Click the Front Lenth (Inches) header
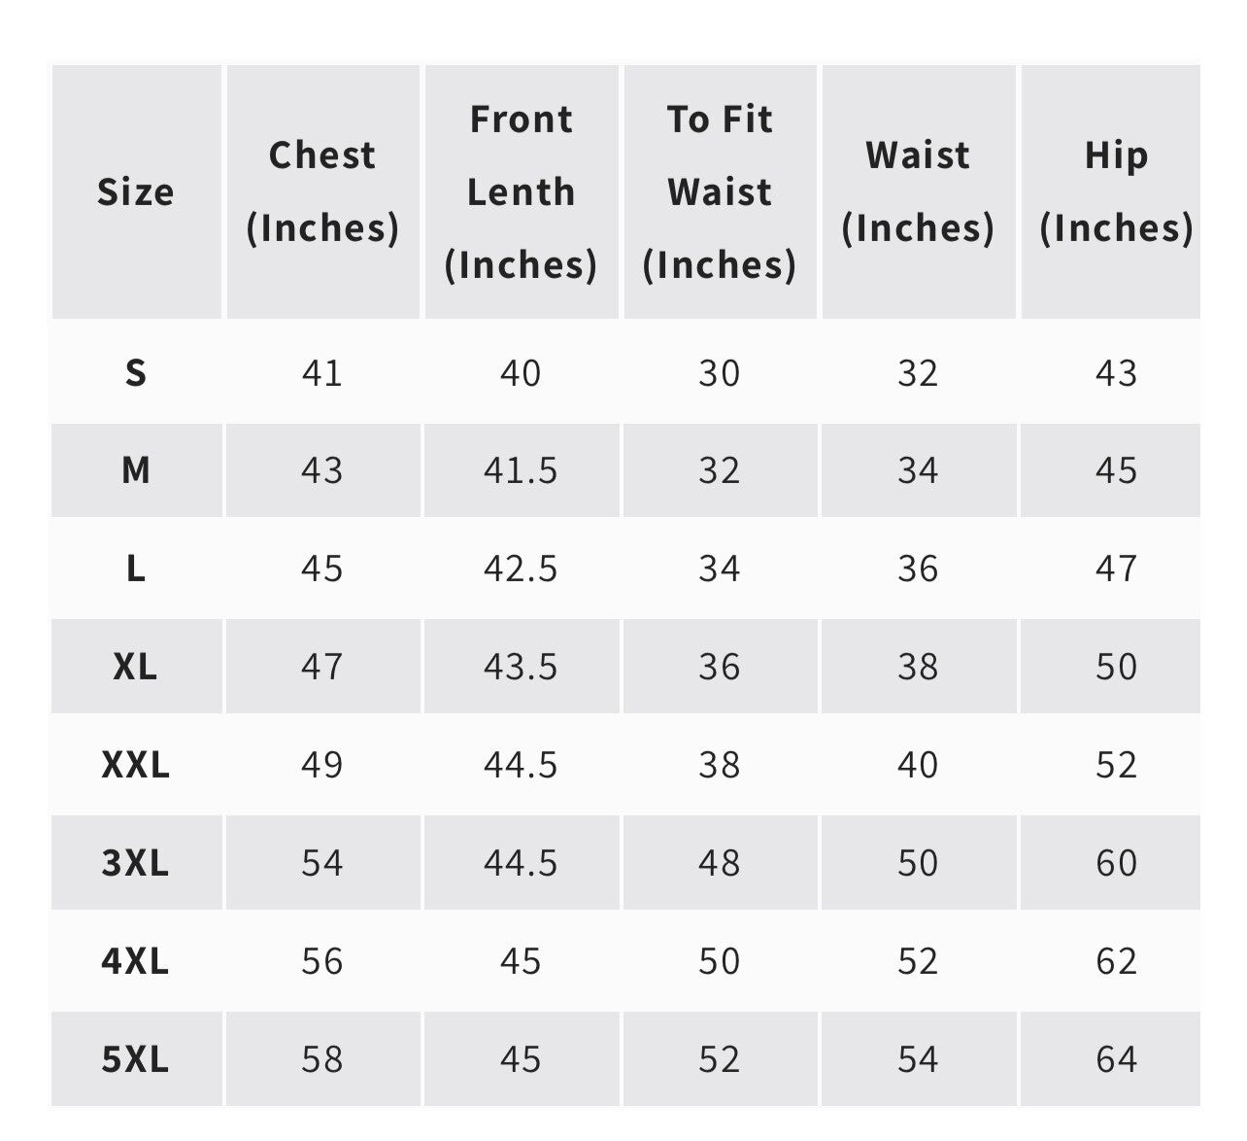This screenshot has height=1141, width=1247. [522, 191]
